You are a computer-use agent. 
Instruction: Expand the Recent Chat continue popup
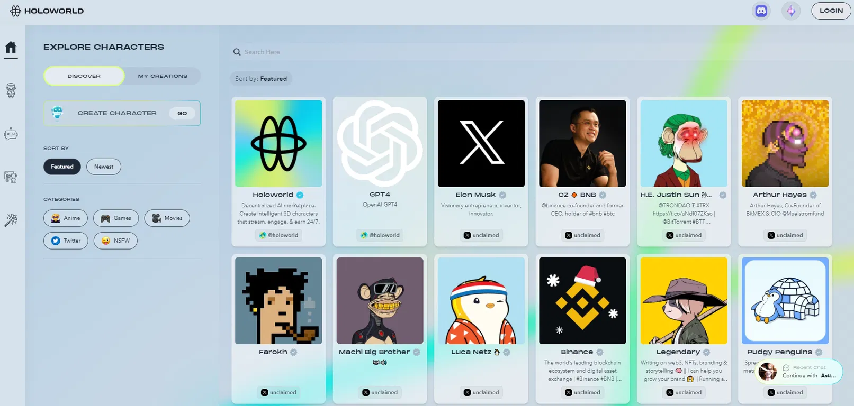point(798,372)
